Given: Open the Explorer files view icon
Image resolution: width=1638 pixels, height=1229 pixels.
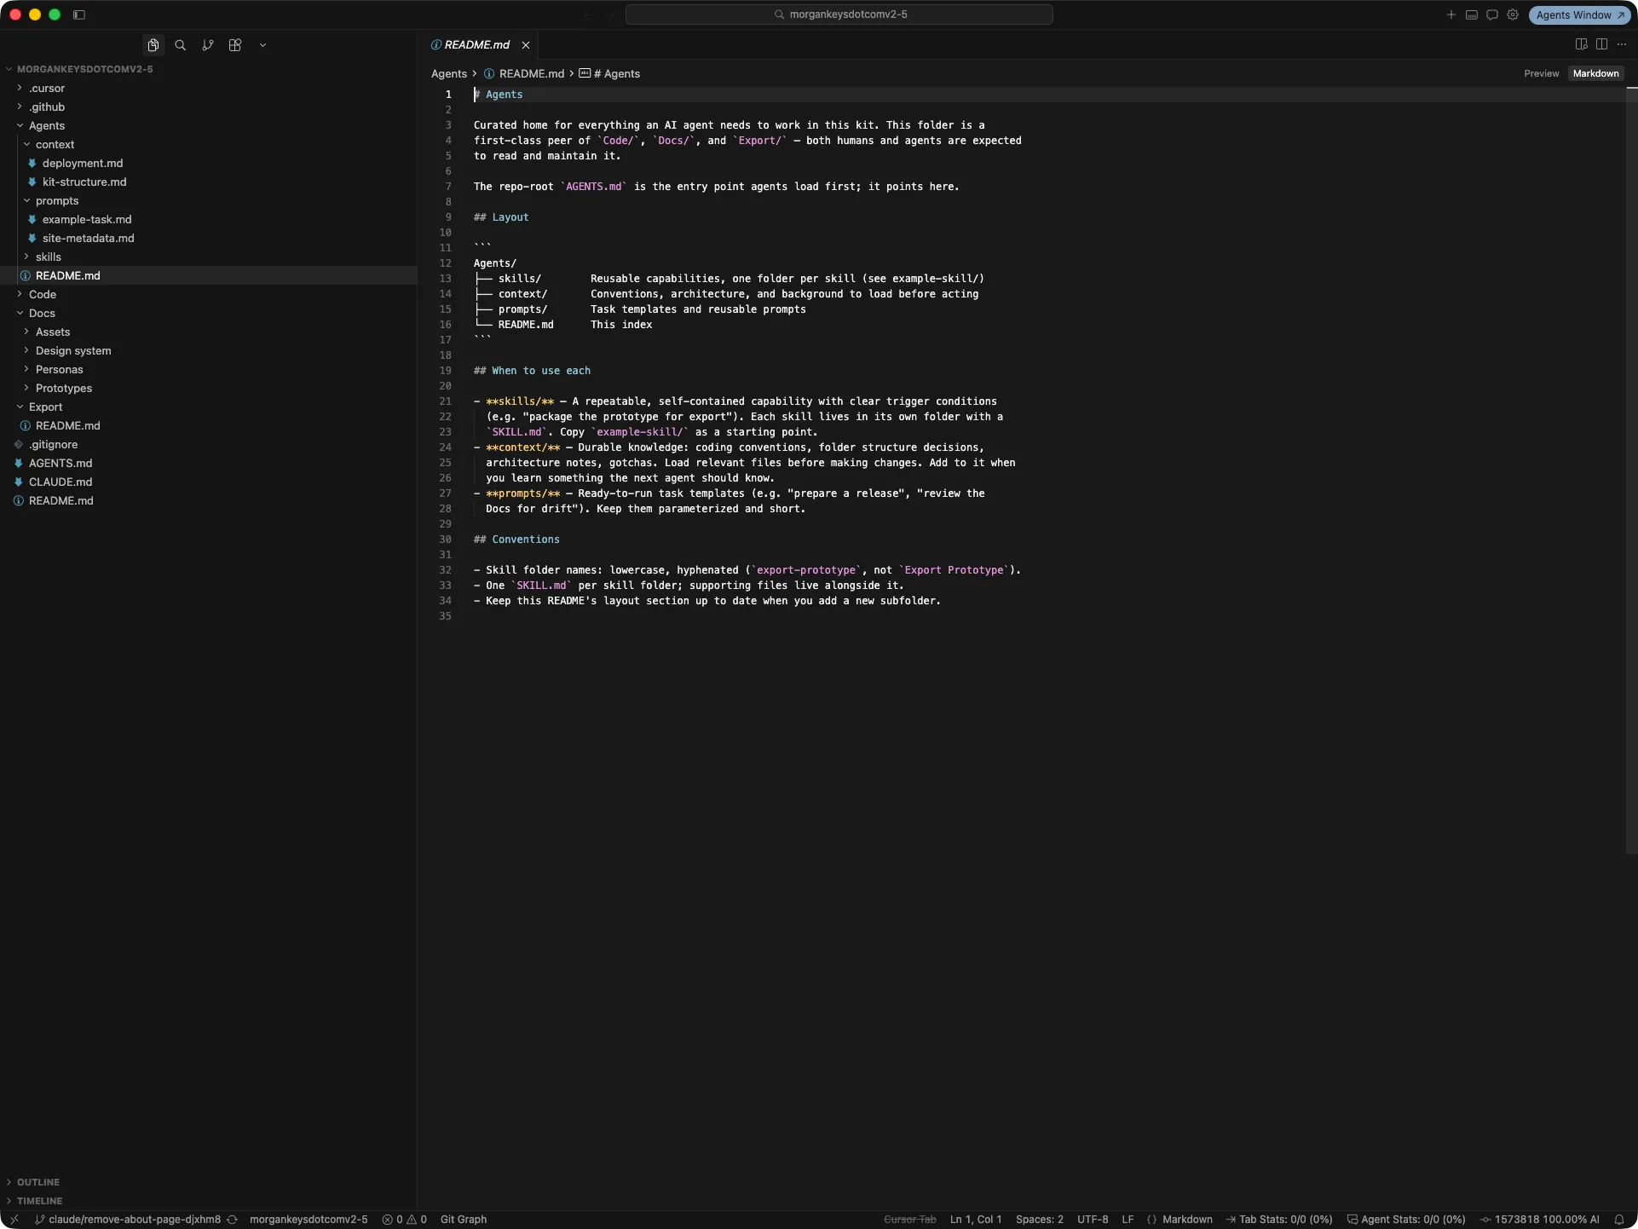Looking at the screenshot, I should (x=153, y=45).
